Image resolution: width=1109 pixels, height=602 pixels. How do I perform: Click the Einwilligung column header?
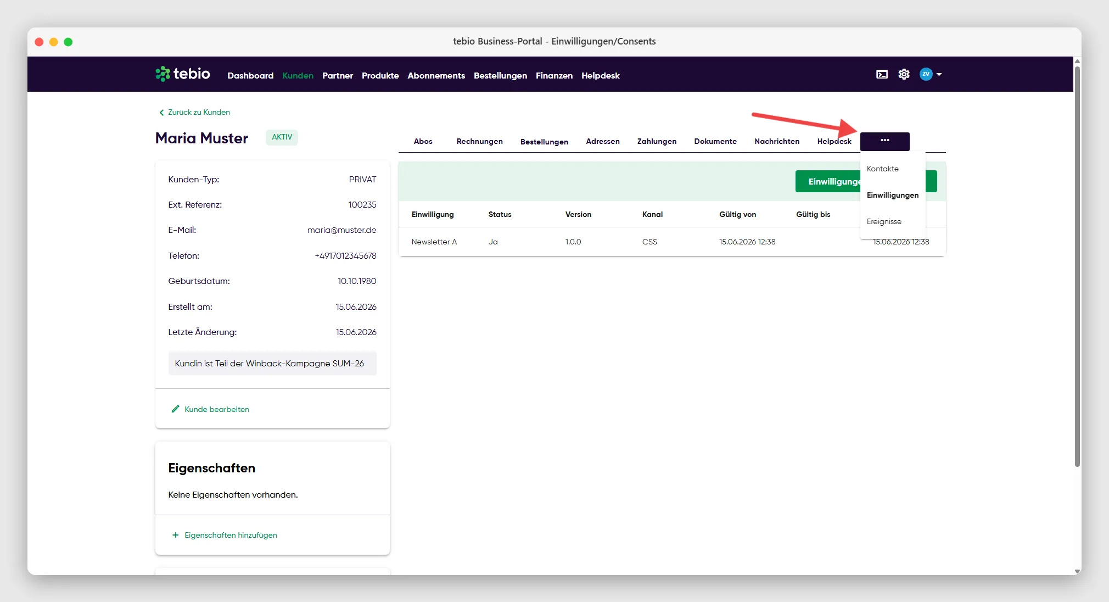(x=433, y=214)
